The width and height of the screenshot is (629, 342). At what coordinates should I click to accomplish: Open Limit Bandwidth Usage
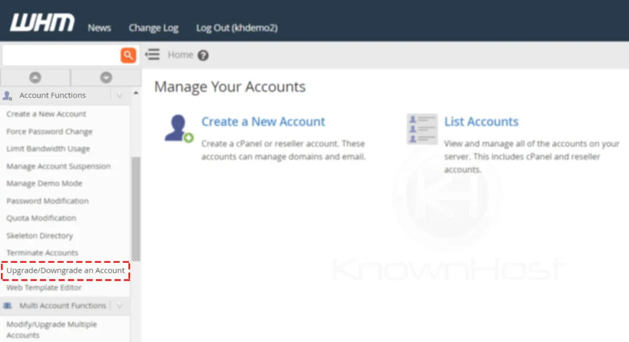coord(48,149)
